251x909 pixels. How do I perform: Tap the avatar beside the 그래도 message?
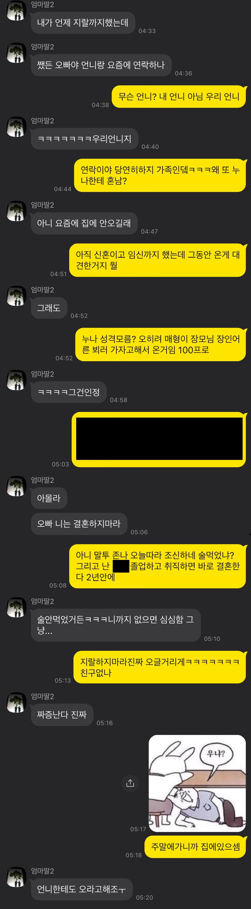click(16, 296)
